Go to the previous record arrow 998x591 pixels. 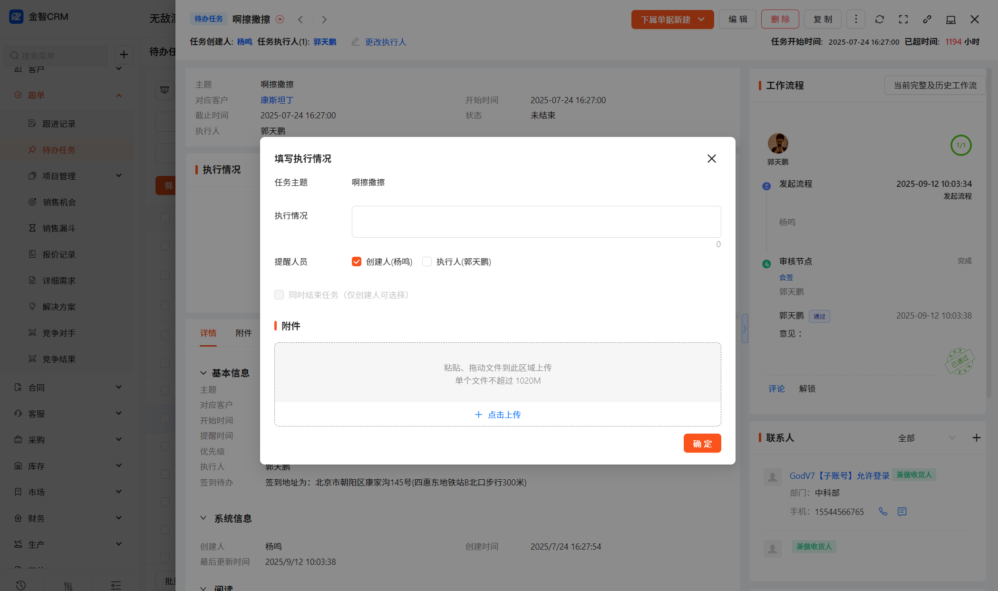click(x=300, y=19)
